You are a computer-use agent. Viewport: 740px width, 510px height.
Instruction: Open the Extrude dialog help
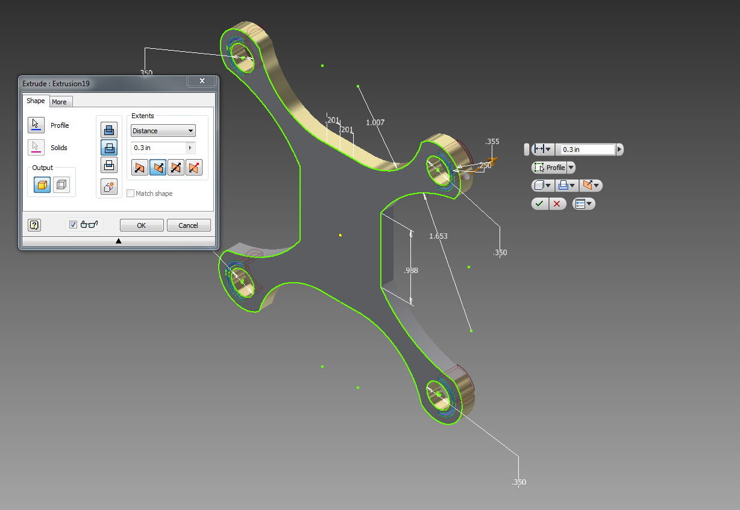point(34,225)
